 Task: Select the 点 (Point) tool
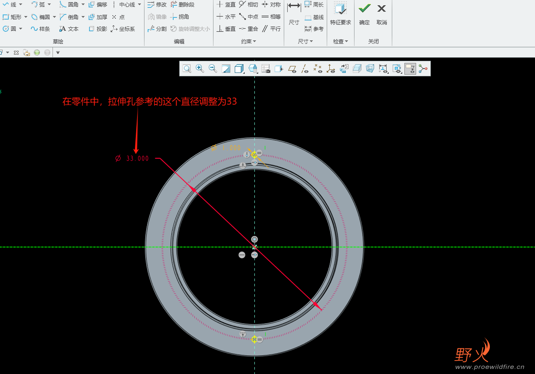(x=118, y=17)
